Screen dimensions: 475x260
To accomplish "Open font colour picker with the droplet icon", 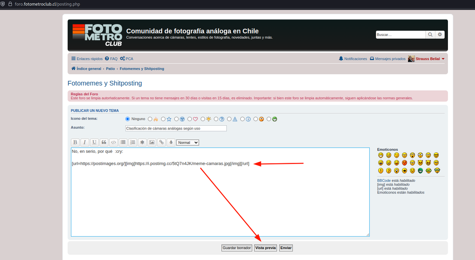I will coord(171,142).
